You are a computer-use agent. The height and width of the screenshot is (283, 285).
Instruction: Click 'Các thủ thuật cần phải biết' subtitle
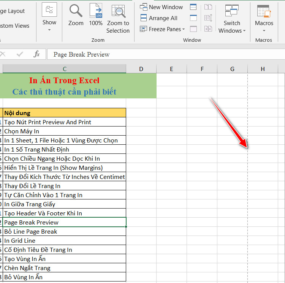[64, 92]
